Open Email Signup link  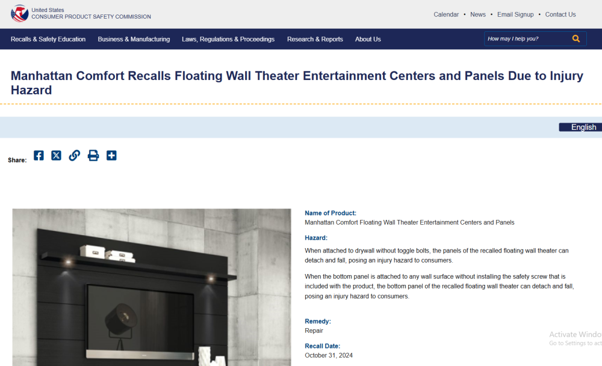pos(515,14)
